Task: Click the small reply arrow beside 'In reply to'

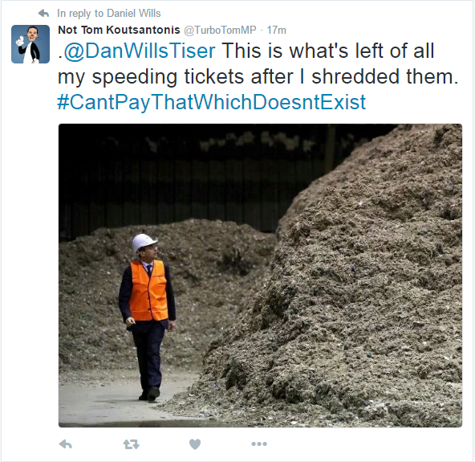Action: (x=43, y=14)
